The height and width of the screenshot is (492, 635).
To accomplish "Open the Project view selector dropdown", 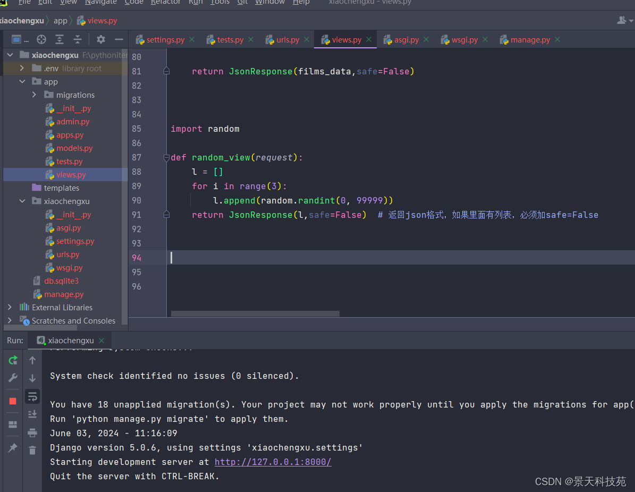I will [20, 39].
